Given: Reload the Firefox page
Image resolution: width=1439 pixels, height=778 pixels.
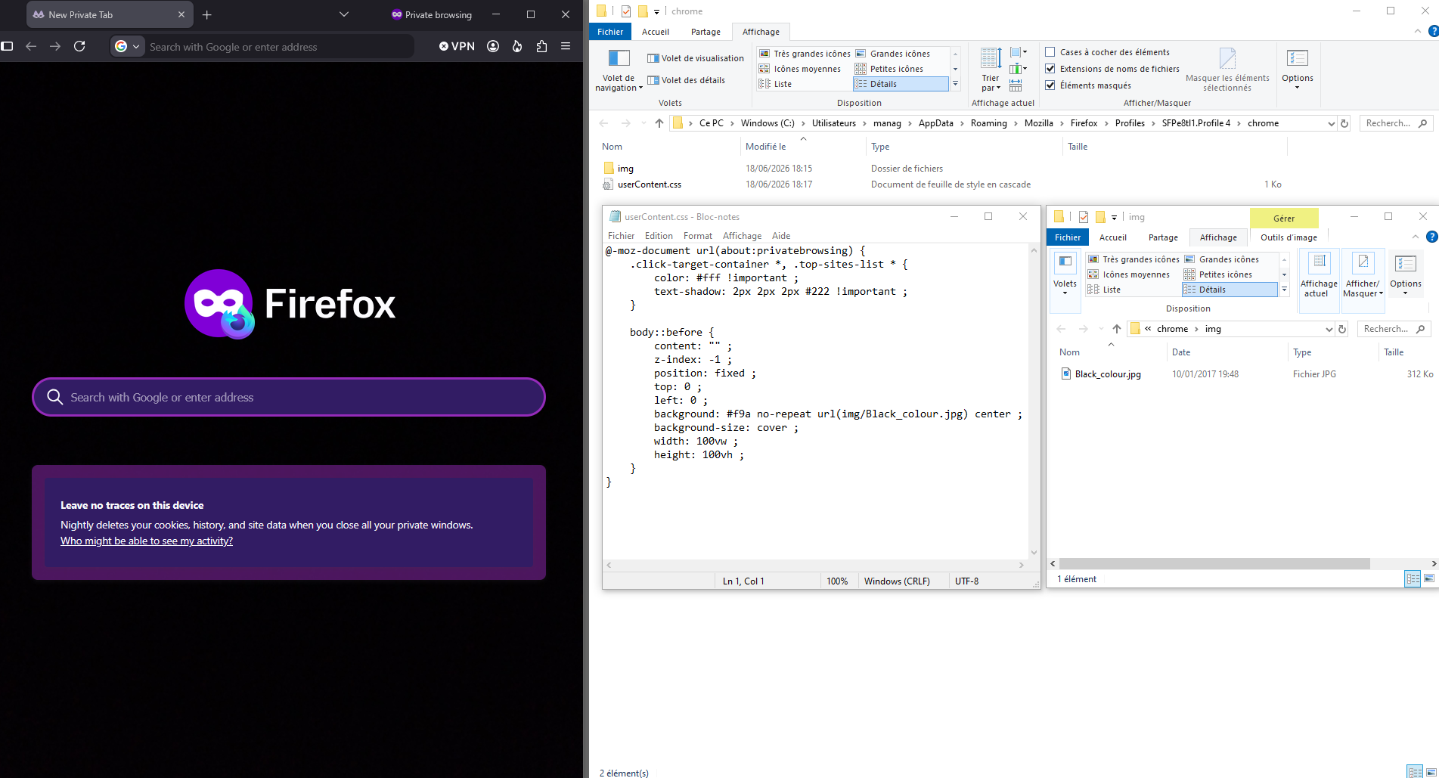Looking at the screenshot, I should pos(79,46).
